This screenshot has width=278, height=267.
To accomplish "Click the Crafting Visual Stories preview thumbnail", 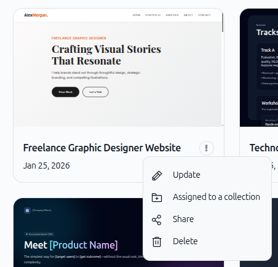I will point(118,68).
